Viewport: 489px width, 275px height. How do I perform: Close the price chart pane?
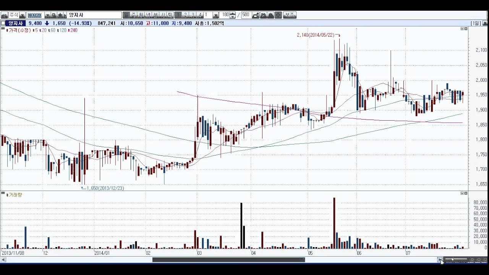[466, 29]
